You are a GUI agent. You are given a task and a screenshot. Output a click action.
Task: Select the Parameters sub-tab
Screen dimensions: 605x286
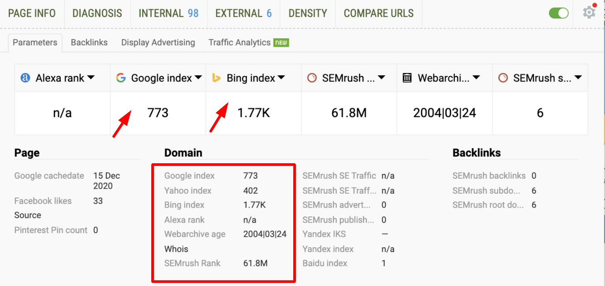[x=35, y=43]
